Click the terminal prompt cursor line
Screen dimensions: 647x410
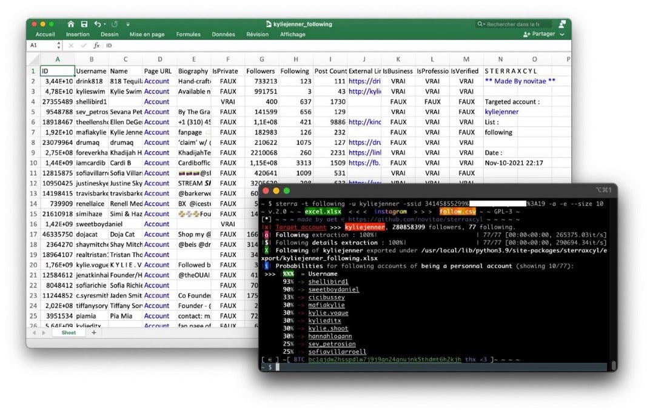pyautogui.click(x=435, y=367)
